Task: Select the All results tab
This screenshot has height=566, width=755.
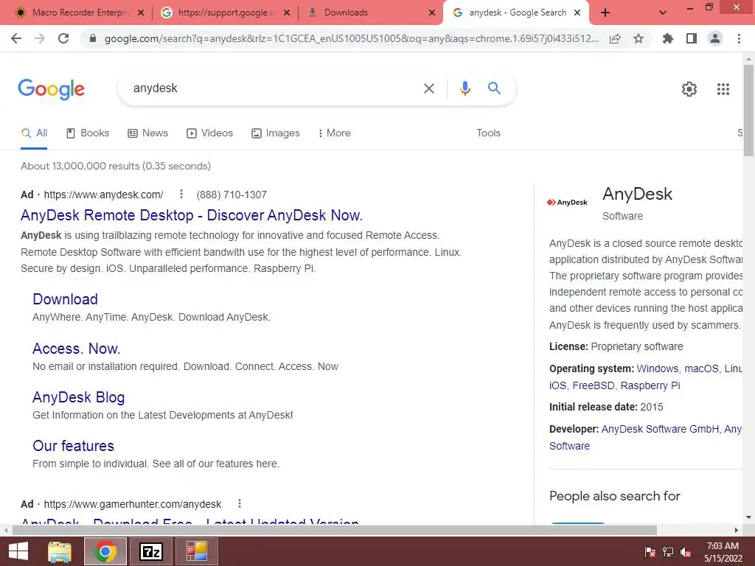Action: (34, 133)
